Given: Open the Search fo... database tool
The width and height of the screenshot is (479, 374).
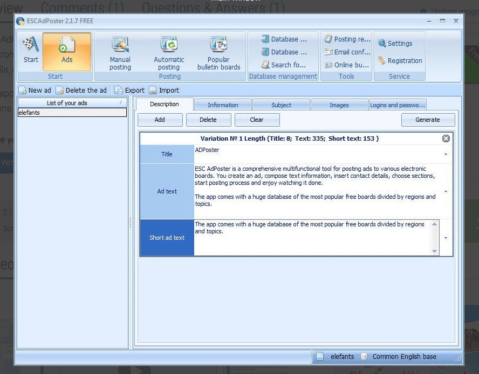Looking at the screenshot, I should 284,65.
